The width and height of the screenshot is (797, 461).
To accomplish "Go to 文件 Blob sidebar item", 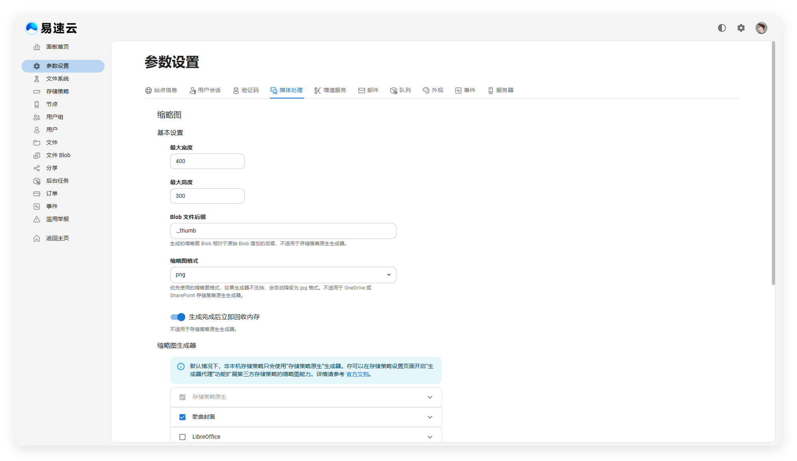I will (x=58, y=155).
